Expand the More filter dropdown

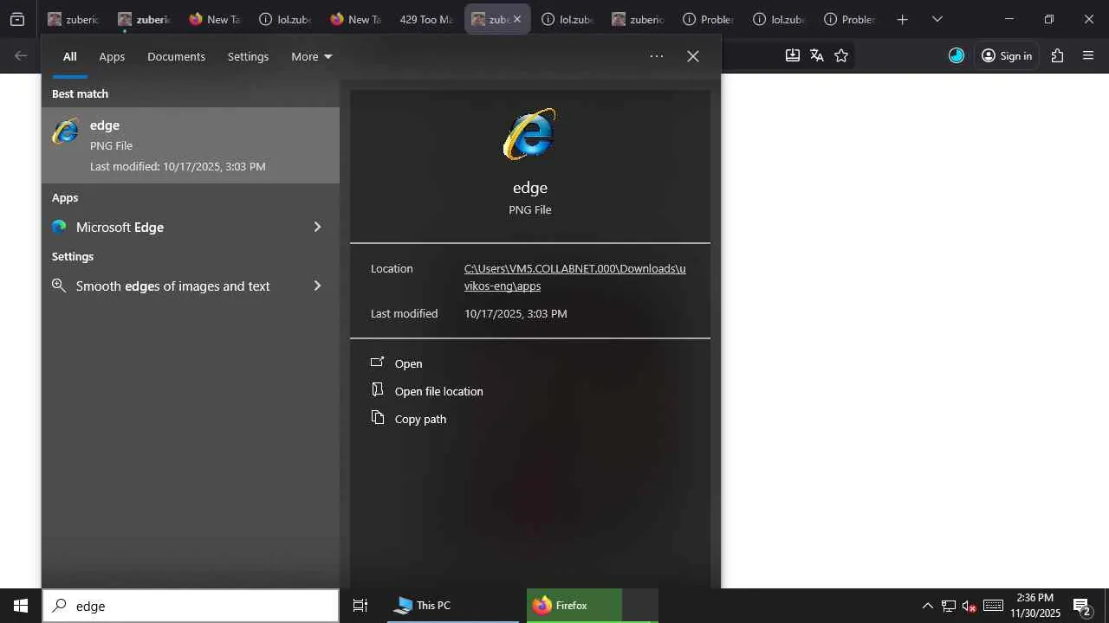[311, 56]
